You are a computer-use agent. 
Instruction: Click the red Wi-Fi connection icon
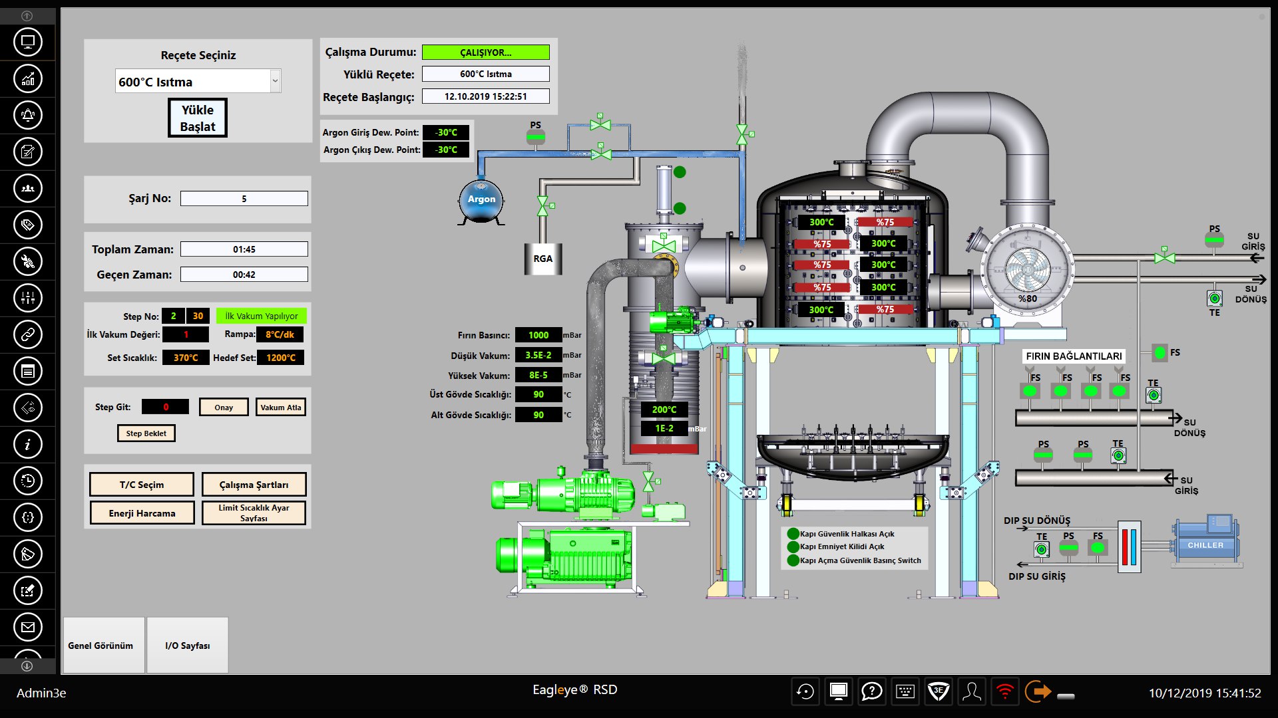click(x=1005, y=692)
